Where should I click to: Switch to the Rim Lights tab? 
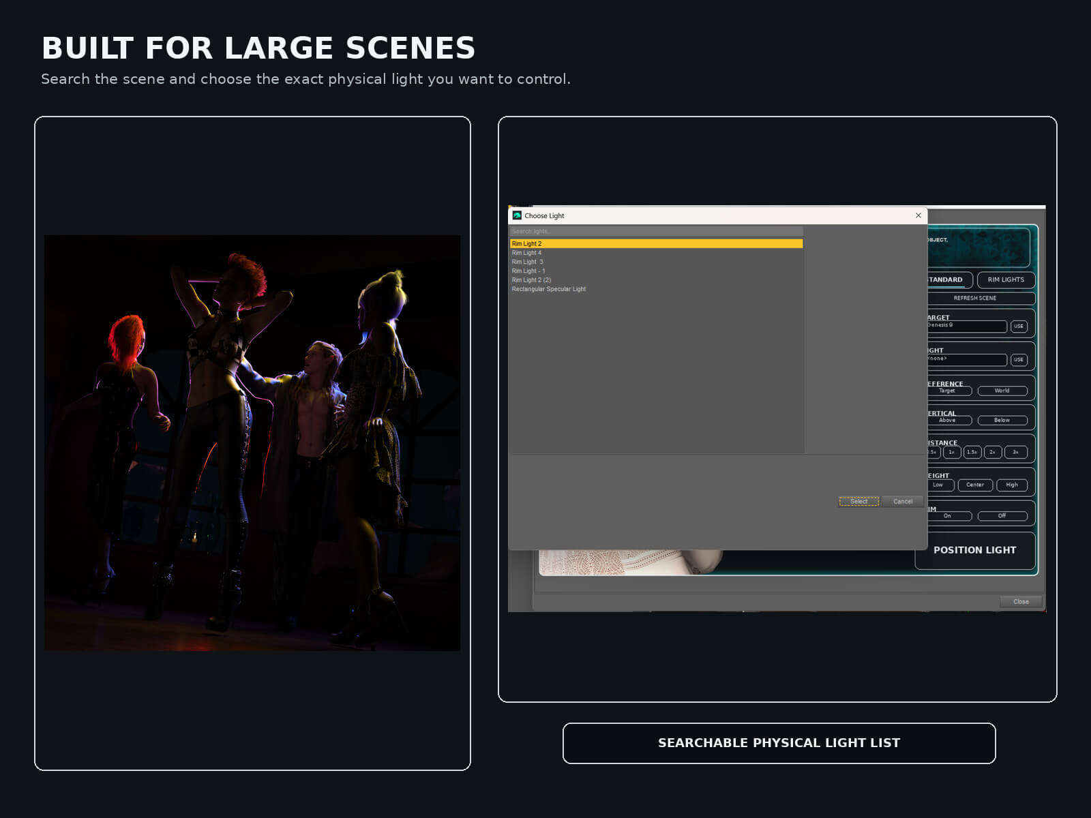tap(1006, 279)
